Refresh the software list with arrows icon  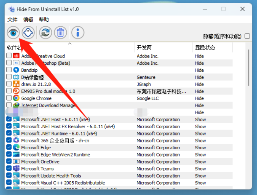(x=45, y=33)
